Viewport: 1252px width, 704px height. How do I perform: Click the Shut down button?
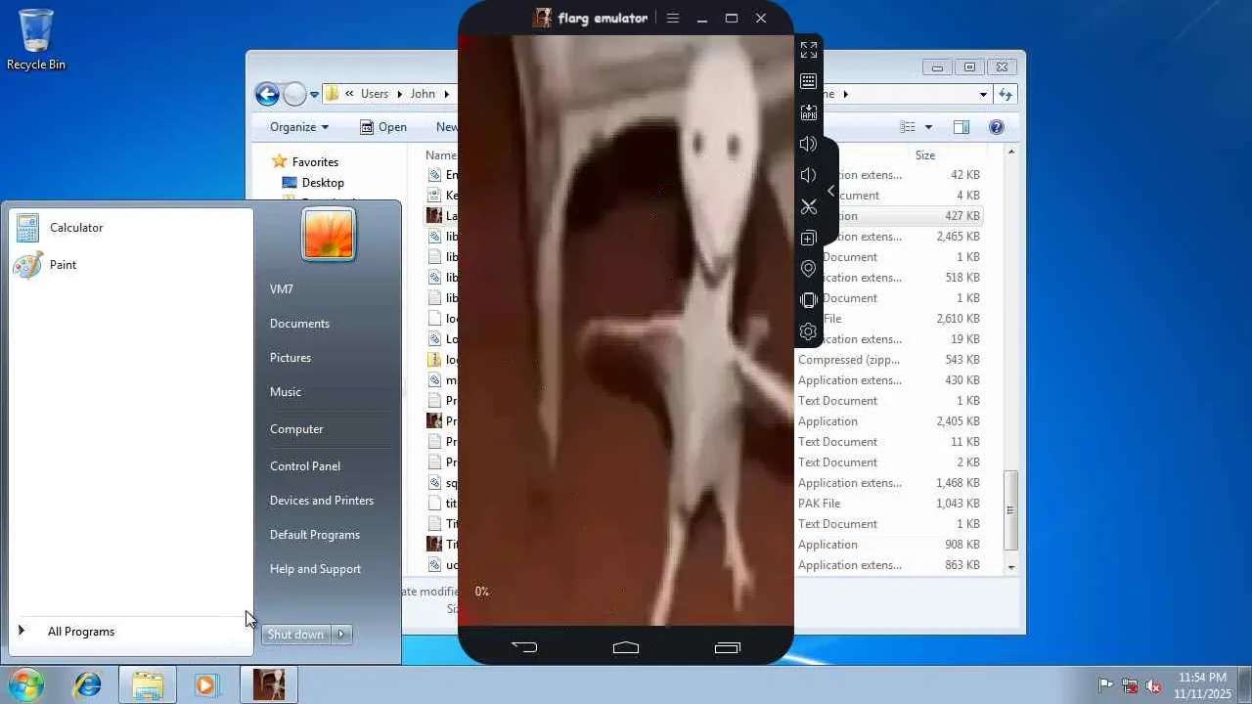point(295,635)
